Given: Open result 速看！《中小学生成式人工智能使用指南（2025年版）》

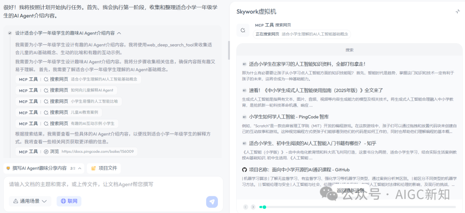Looking at the screenshot, I should [x=316, y=90].
